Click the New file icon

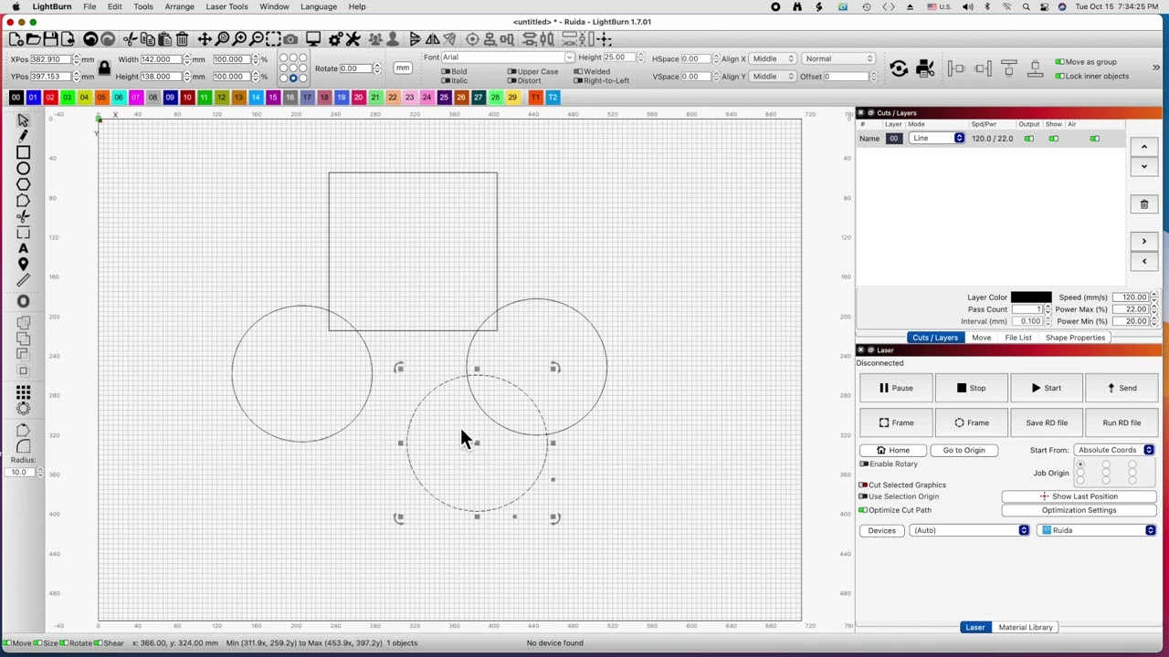16,39
